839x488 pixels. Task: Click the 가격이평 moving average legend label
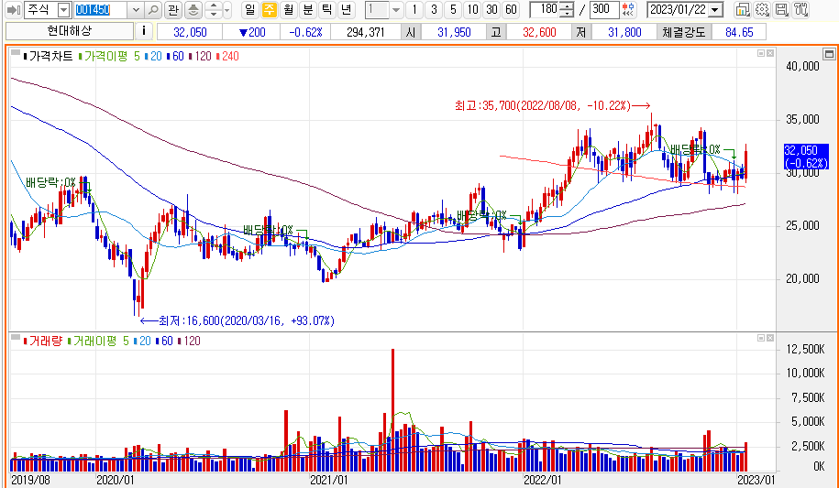click(105, 56)
